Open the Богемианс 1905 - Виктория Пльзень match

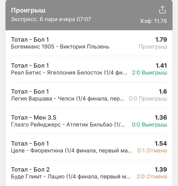click(x=89, y=43)
